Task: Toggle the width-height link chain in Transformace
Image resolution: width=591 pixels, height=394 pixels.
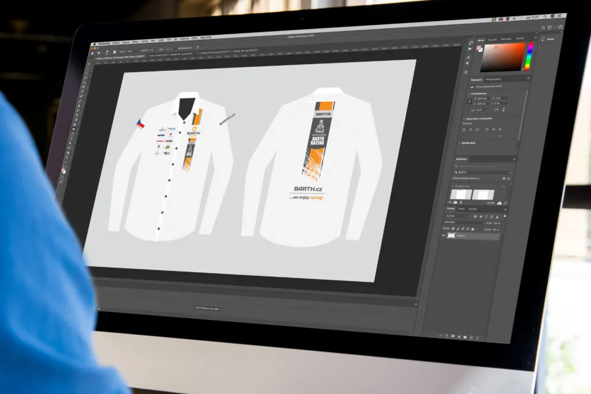Action: [469, 101]
